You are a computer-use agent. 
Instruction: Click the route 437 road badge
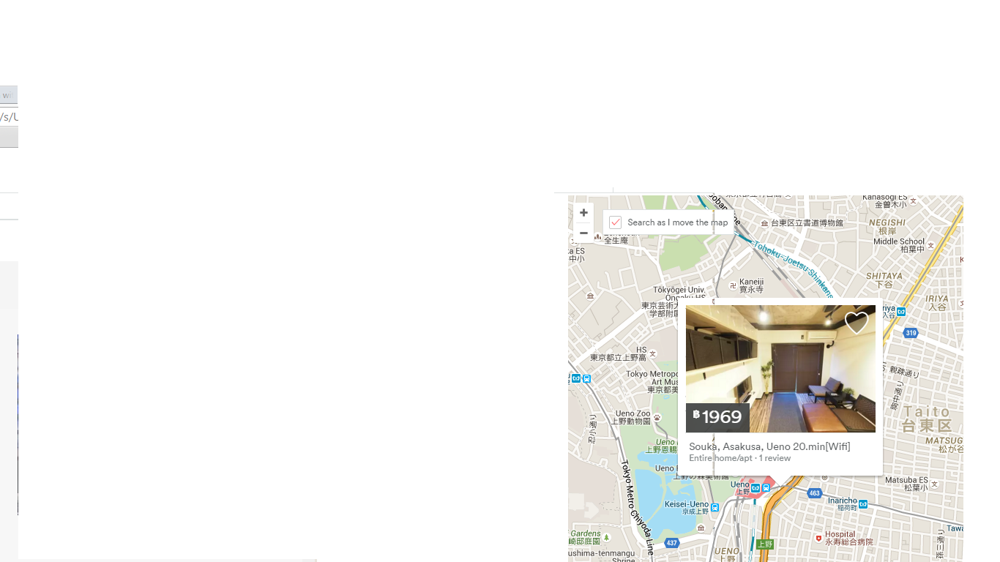672,543
